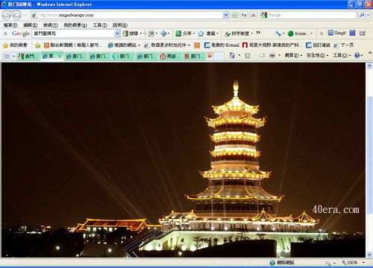373x268 pixels.
Task: Open search provider dropdown next to magnifier
Action: pos(369,15)
